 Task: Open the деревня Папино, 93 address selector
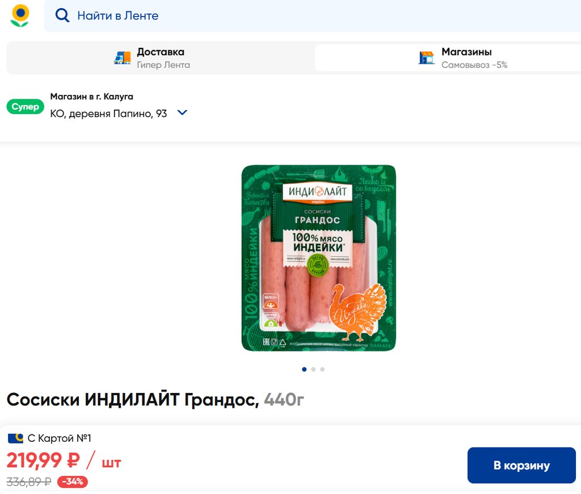(x=108, y=114)
